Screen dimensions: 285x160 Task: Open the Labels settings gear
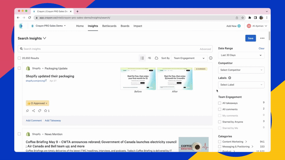click(230, 78)
